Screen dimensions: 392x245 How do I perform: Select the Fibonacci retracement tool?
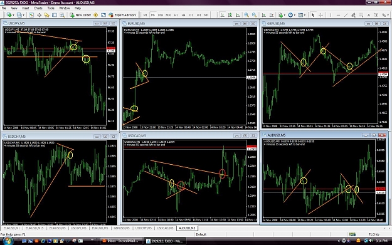tap(361, 15)
